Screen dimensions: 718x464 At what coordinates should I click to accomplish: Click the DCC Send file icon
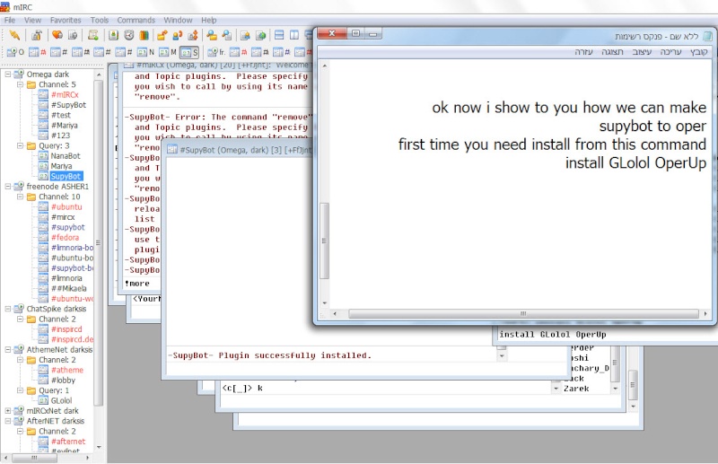click(x=162, y=35)
